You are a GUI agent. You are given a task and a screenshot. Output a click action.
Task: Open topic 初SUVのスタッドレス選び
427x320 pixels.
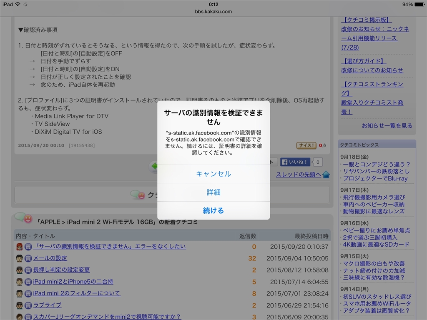[377, 297]
